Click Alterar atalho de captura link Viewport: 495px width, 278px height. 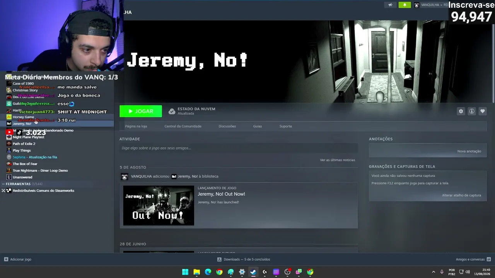[461, 195]
